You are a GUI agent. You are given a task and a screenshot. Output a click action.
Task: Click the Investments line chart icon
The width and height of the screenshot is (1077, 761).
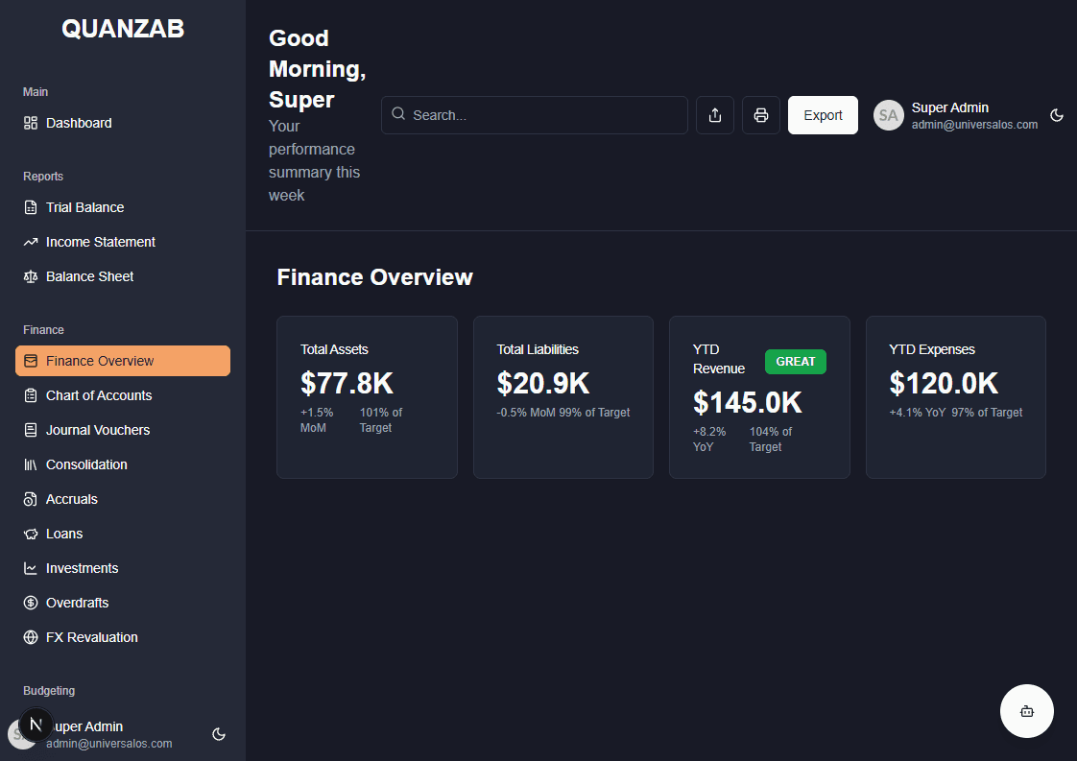(30, 569)
